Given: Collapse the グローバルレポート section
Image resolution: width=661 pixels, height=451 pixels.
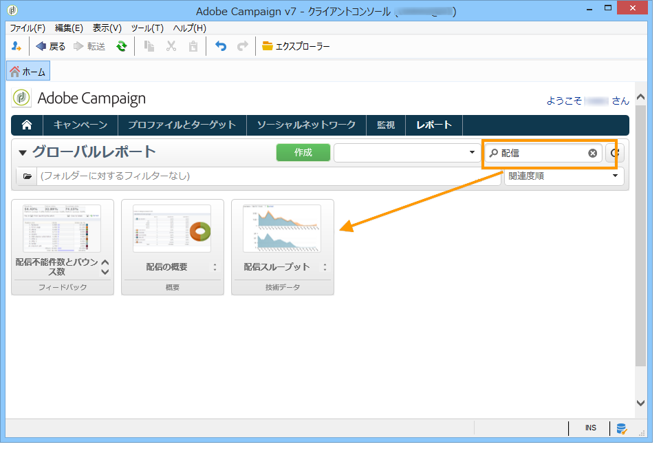Looking at the screenshot, I should tap(23, 153).
